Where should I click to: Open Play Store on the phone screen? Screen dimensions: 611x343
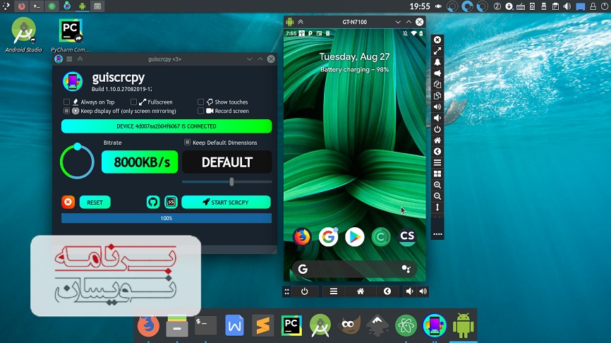click(x=355, y=236)
